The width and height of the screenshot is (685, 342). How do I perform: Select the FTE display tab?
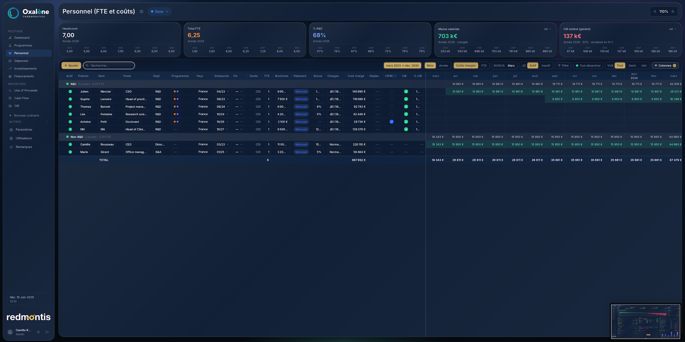(484, 66)
